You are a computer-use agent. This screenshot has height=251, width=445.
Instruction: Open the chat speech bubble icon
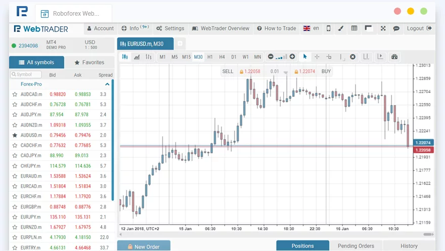[396, 28]
